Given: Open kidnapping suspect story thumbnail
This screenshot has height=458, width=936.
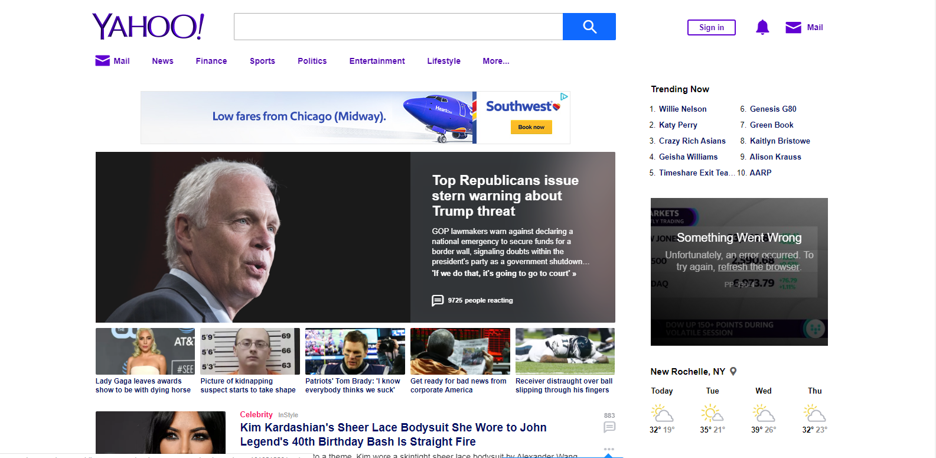Looking at the screenshot, I should pos(250,351).
